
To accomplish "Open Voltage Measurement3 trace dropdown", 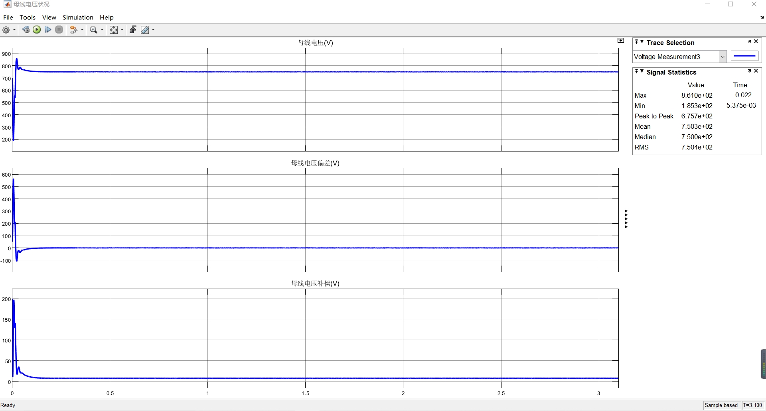I will point(723,57).
